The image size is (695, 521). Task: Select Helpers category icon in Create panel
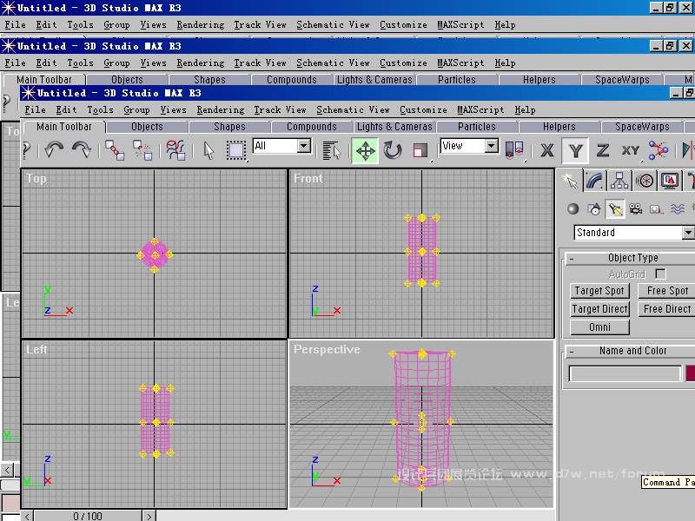click(657, 208)
